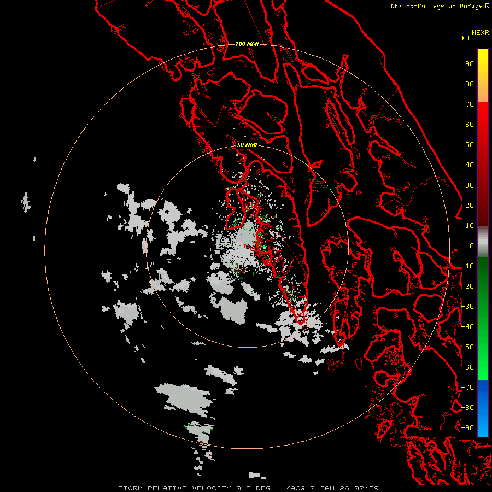This screenshot has width=492, height=492.
Task: Click the 02:59 timestamp in caption
Action: [366, 488]
